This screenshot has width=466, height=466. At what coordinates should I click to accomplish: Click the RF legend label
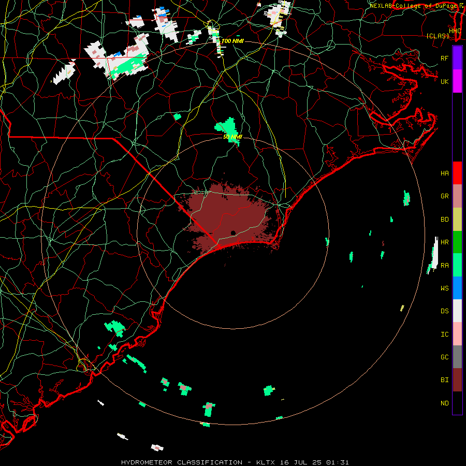[444, 58]
